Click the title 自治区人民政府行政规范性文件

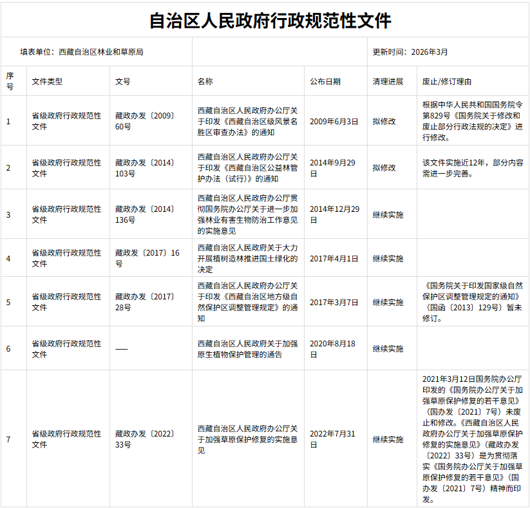[270, 21]
